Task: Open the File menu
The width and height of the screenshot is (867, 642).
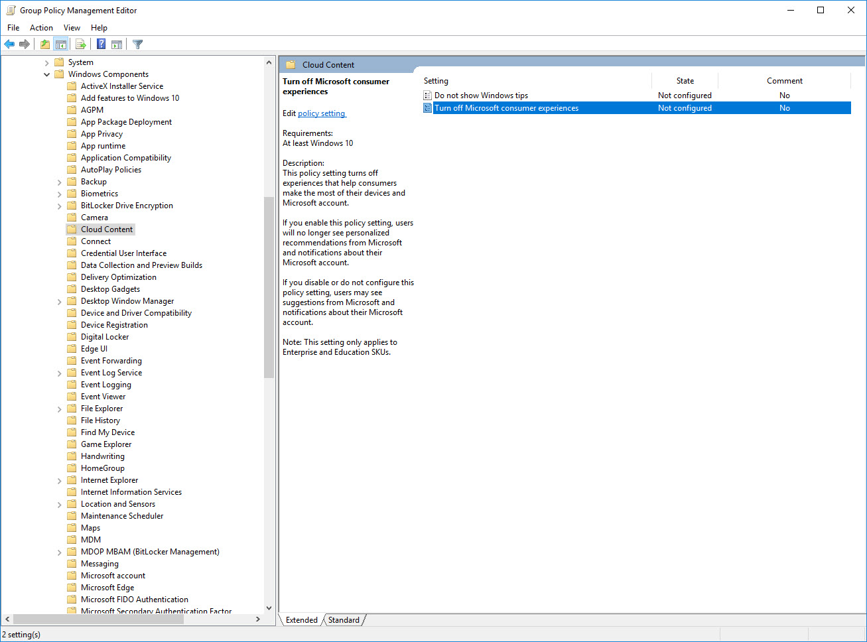Action: [x=13, y=28]
